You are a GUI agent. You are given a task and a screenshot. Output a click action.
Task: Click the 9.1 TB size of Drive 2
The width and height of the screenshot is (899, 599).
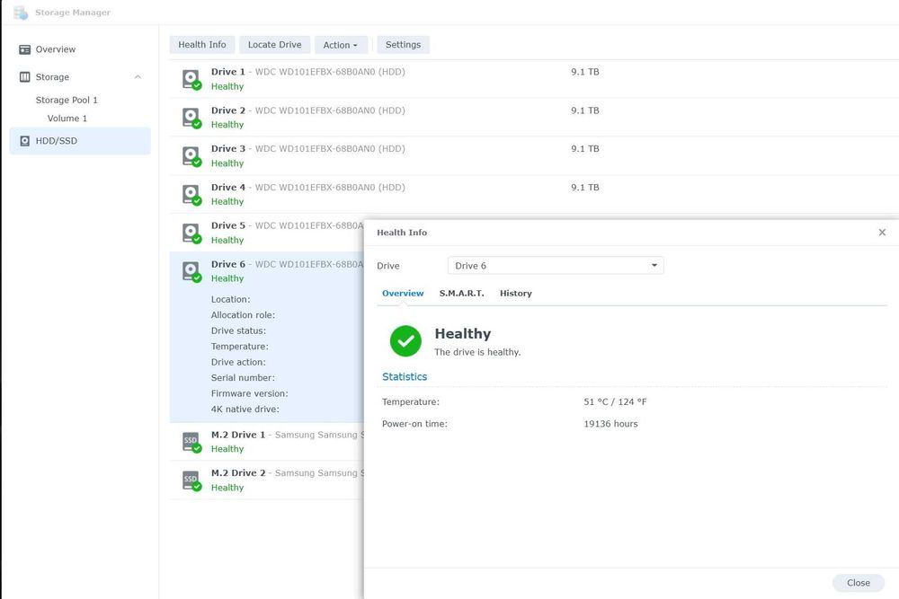tap(585, 110)
